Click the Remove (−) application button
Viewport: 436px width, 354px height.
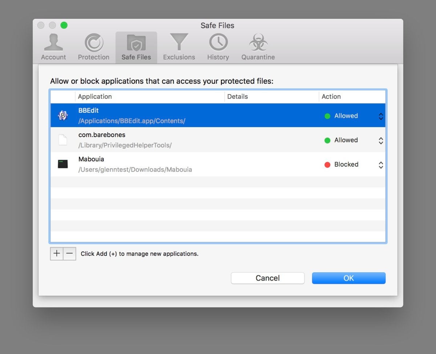pyautogui.click(x=70, y=254)
